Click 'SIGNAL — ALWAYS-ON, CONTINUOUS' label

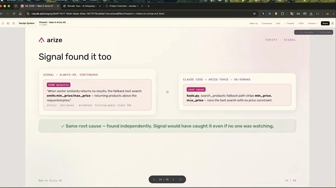click(x=70, y=75)
